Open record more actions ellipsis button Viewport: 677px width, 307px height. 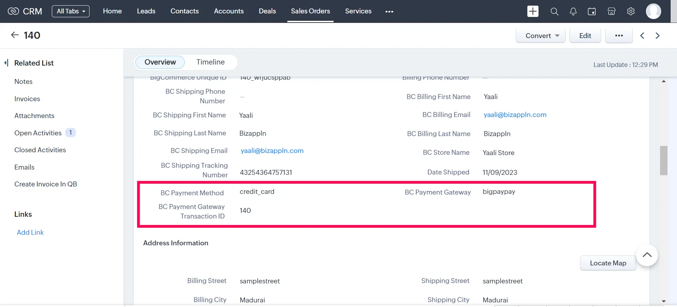(619, 36)
